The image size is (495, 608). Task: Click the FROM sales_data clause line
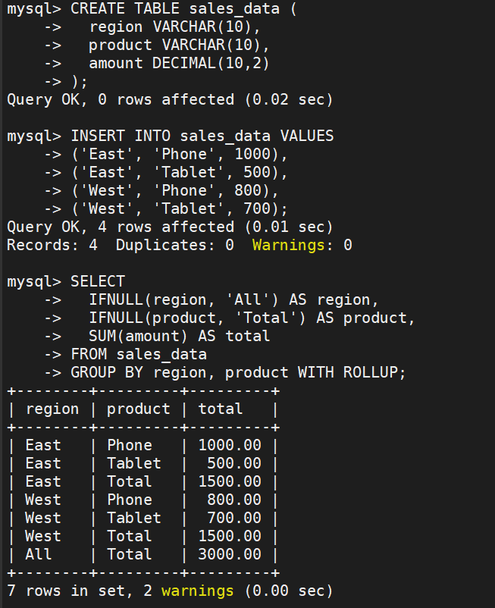click(138, 355)
